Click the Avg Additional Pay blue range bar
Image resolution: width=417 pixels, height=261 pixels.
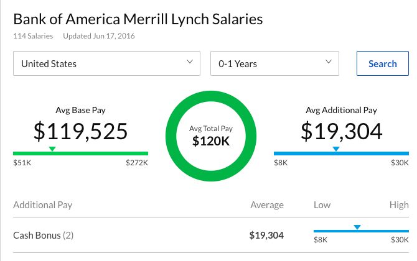(341, 153)
